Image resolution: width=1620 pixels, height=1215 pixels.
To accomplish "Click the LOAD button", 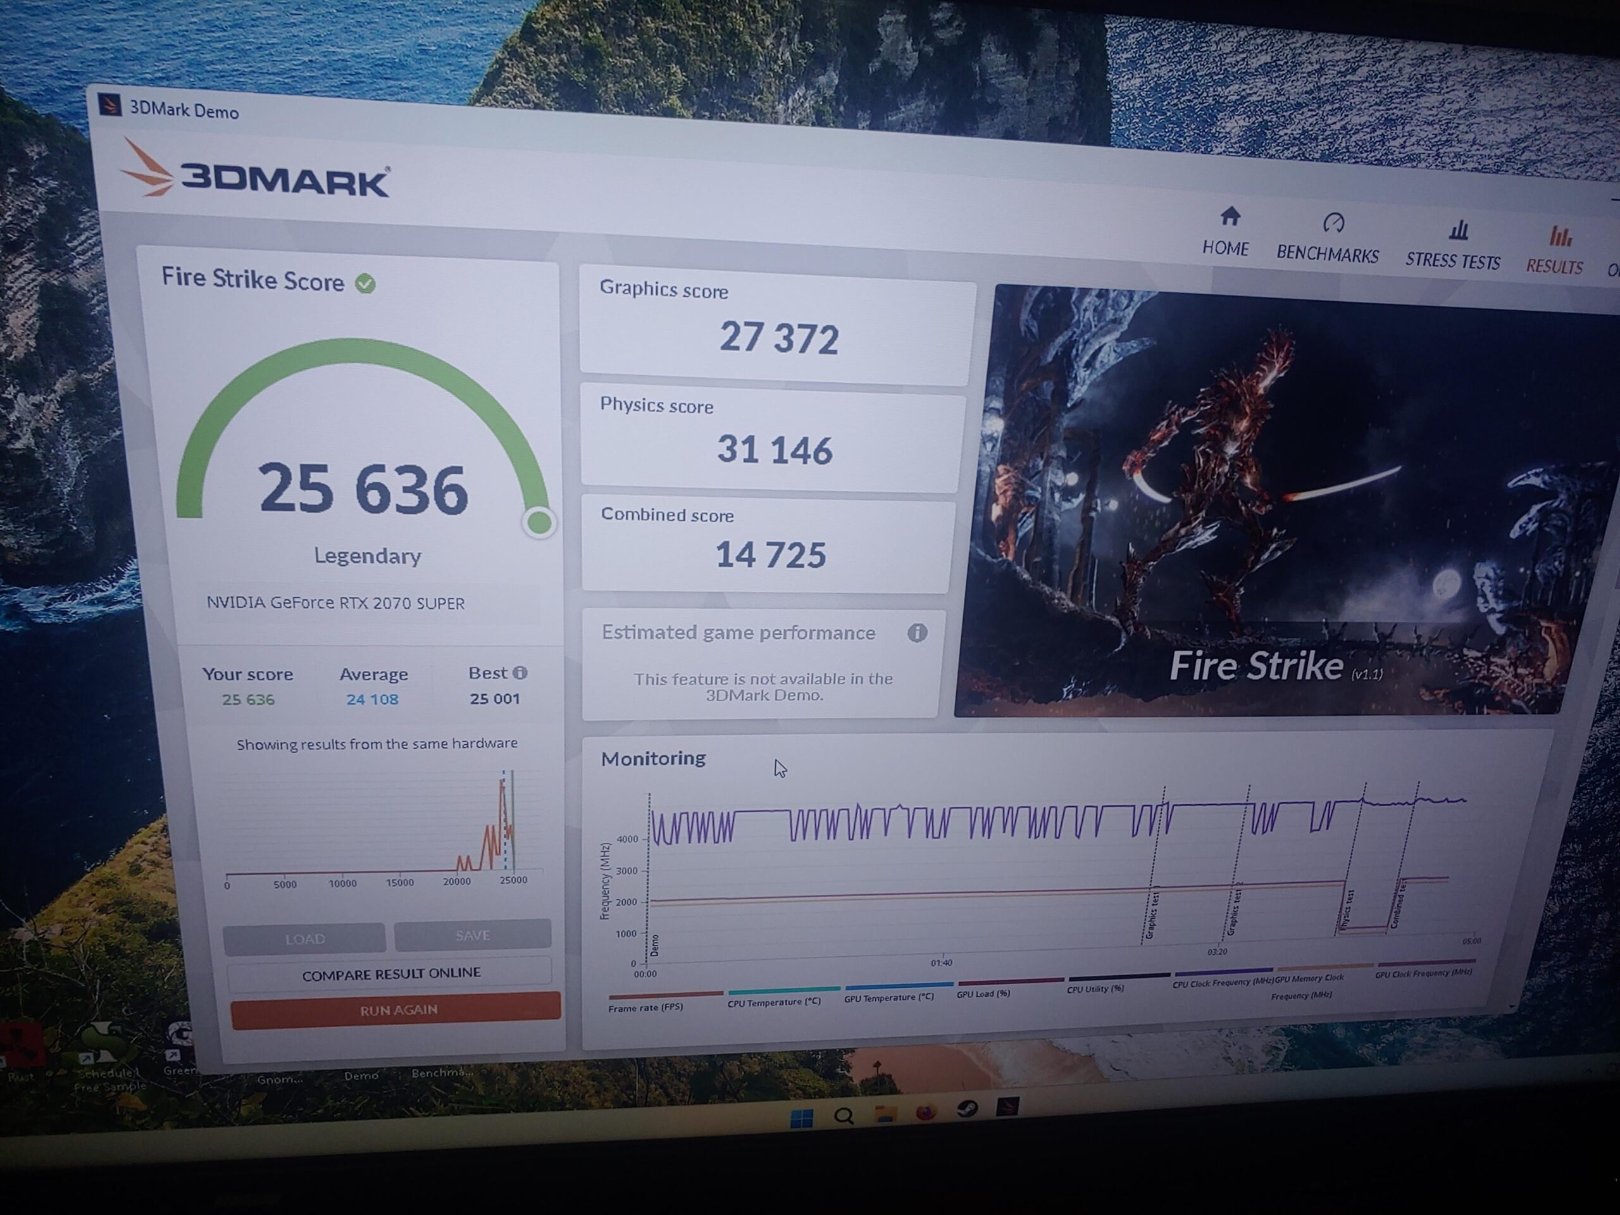I will click(x=304, y=939).
